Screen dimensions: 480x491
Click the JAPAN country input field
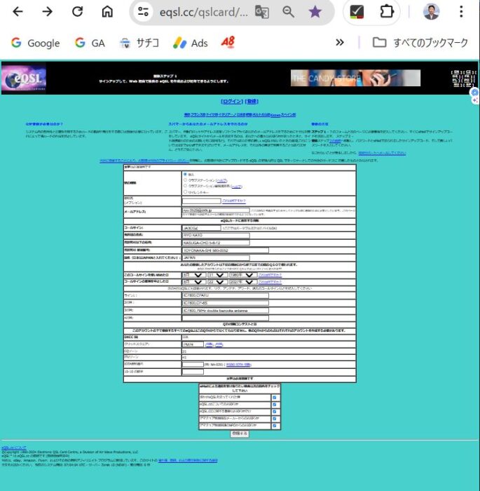[x=215, y=257]
